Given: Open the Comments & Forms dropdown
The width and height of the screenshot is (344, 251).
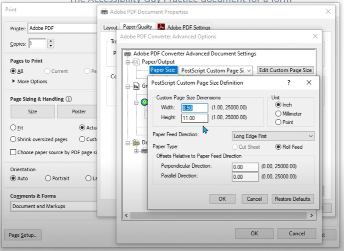Looking at the screenshot, I should click(x=53, y=206).
